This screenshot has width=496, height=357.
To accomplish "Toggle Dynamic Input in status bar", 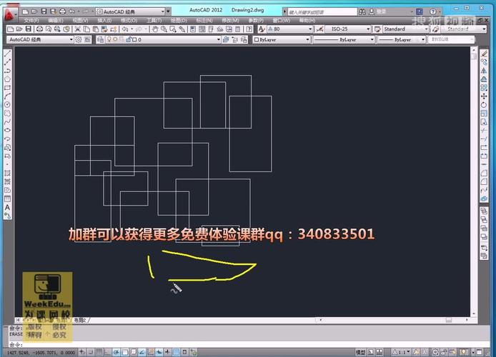I will pyautogui.click(x=159, y=352).
